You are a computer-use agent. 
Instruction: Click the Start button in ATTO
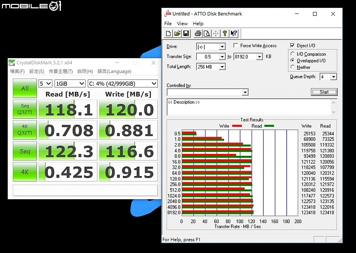pos(324,92)
